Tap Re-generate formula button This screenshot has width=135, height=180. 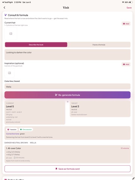(67, 95)
